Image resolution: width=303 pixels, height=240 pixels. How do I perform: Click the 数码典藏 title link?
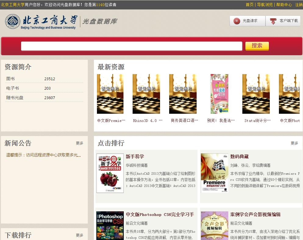239,156
